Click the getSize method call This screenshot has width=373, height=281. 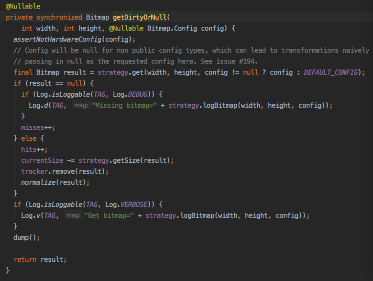(x=126, y=160)
